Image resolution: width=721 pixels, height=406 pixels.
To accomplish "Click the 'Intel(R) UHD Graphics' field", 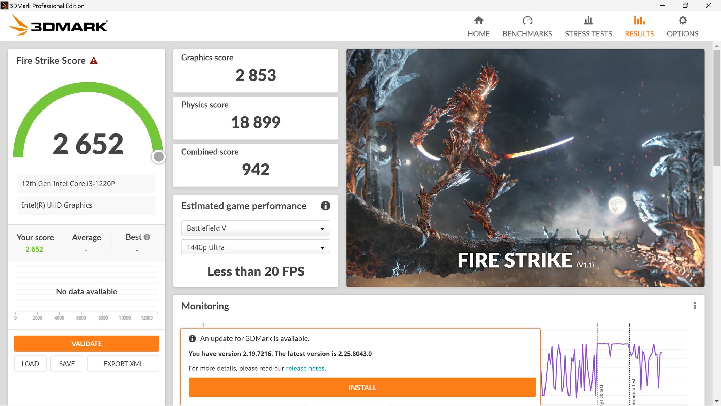I will click(86, 205).
